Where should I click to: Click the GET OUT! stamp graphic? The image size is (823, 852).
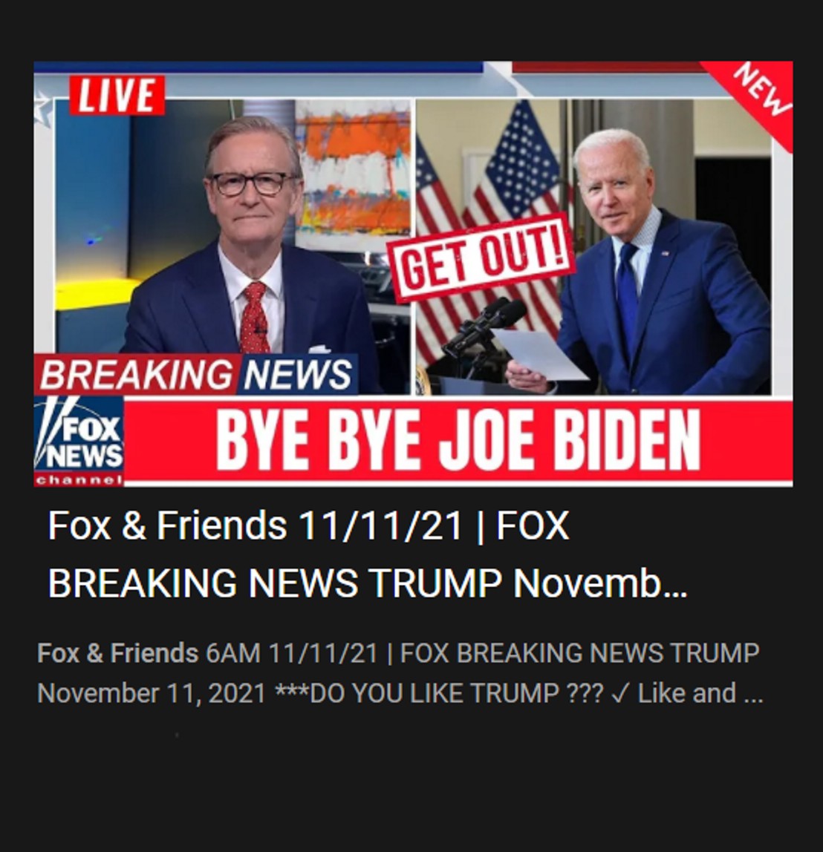point(481,259)
